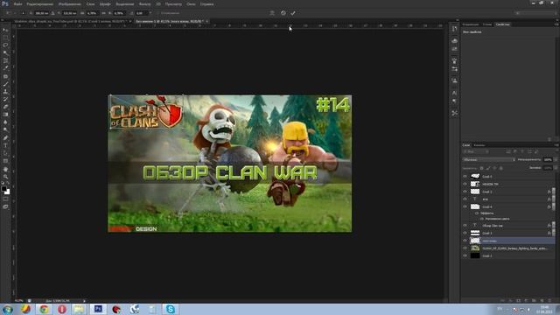Open Google Chrome from the taskbar
The height and width of the screenshot is (315, 560).
pyautogui.click(x=44, y=309)
